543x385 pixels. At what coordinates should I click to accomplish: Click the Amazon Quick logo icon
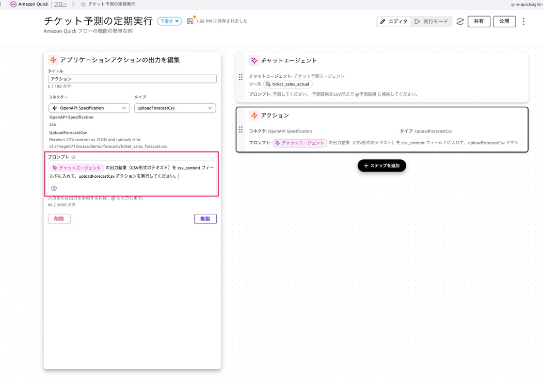(13, 5)
